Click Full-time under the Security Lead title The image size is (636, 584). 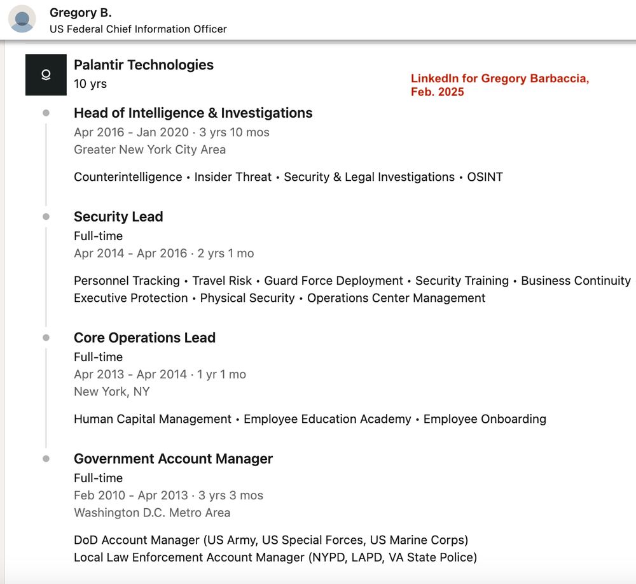[98, 236]
